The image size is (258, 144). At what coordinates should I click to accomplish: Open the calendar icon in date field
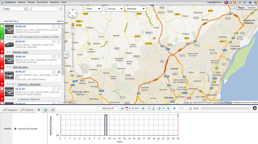pos(127,108)
